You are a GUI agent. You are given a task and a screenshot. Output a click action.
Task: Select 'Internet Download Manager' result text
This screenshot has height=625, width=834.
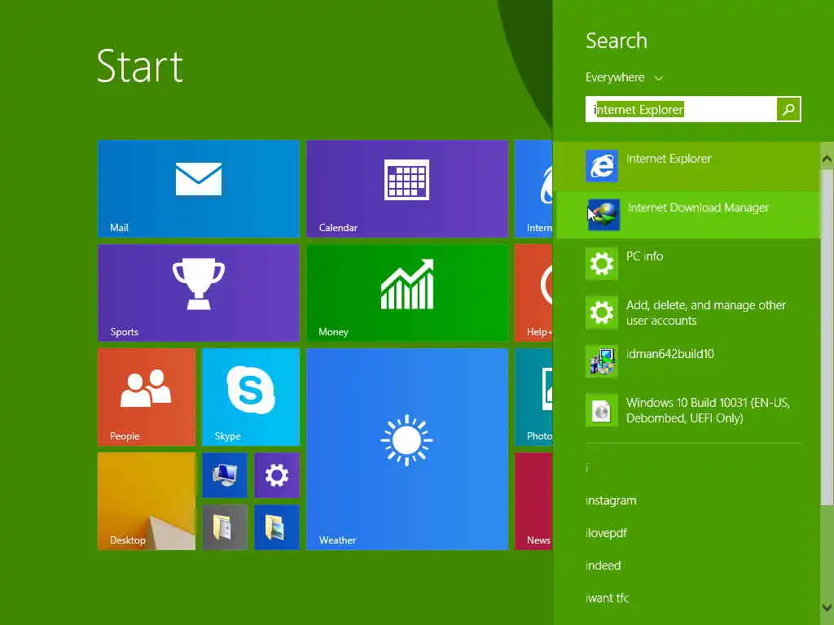coord(698,208)
